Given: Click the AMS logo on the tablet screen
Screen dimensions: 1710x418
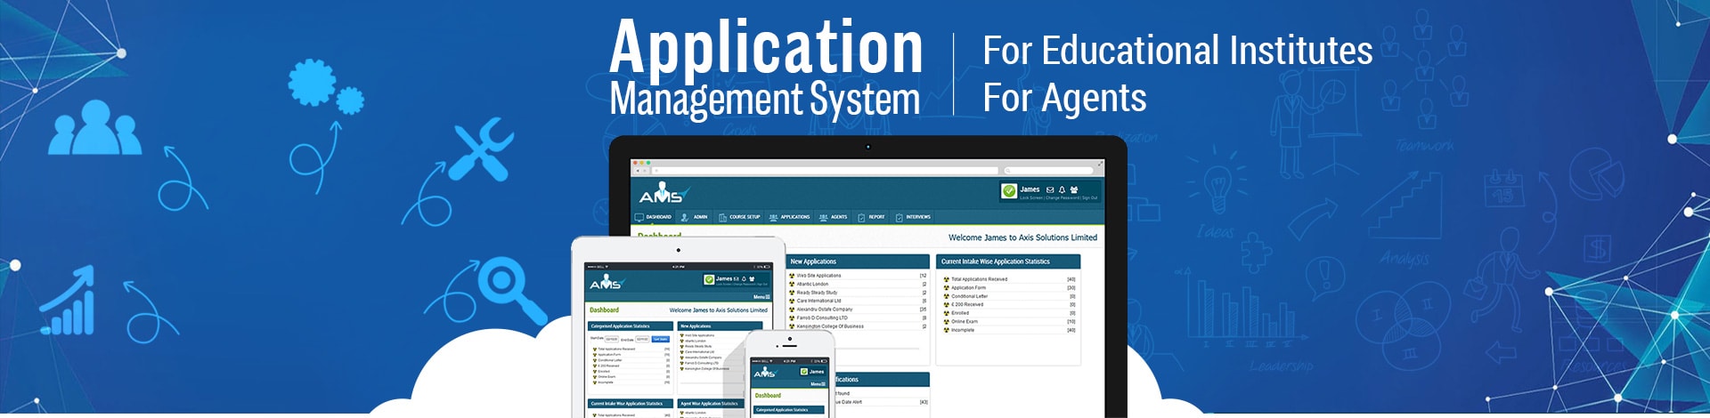Looking at the screenshot, I should tap(607, 282).
